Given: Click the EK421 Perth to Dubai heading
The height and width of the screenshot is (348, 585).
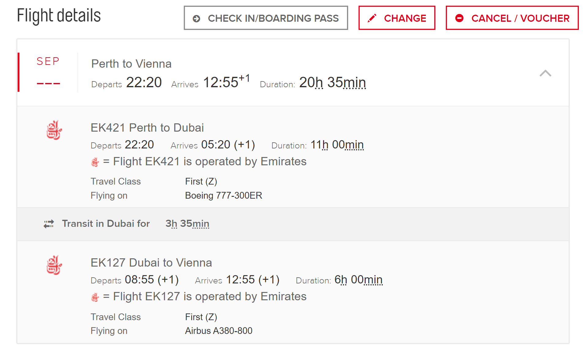Looking at the screenshot, I should tap(147, 128).
